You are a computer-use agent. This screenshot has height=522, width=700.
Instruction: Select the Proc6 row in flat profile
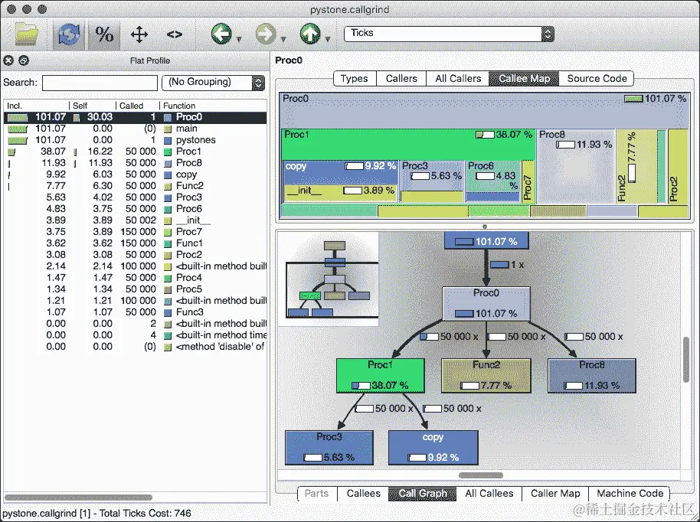coord(136,209)
